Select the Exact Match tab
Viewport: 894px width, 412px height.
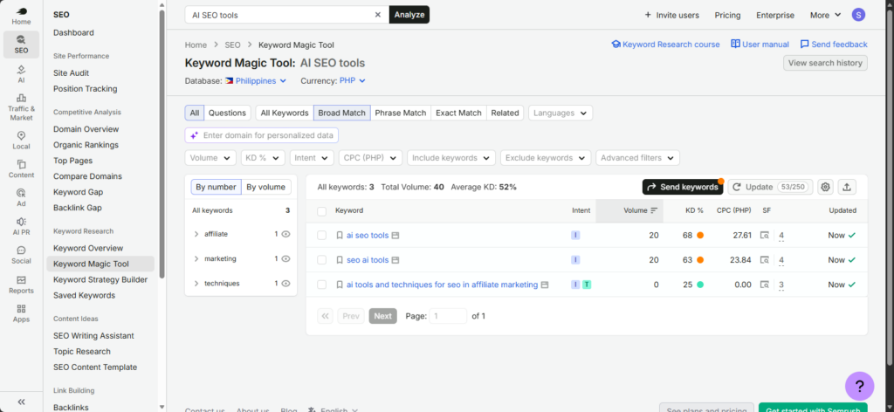(x=459, y=113)
